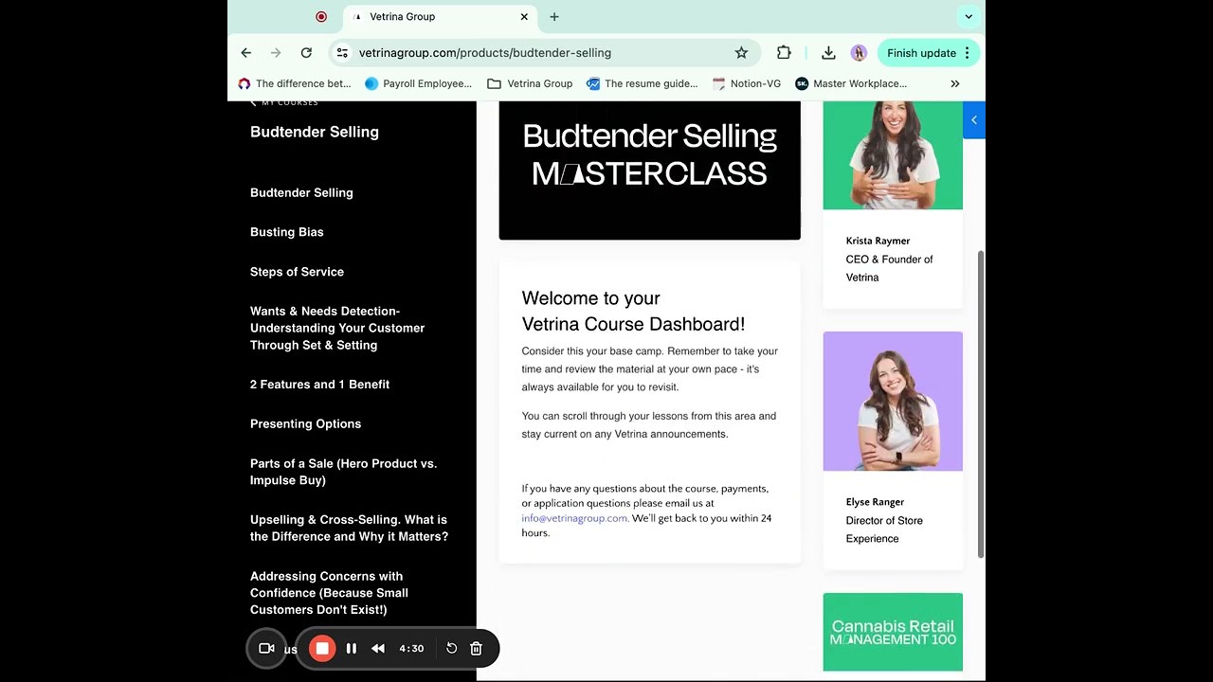The image size is (1213, 682).
Task: Toggle the recorder camera button
Action: click(x=266, y=648)
